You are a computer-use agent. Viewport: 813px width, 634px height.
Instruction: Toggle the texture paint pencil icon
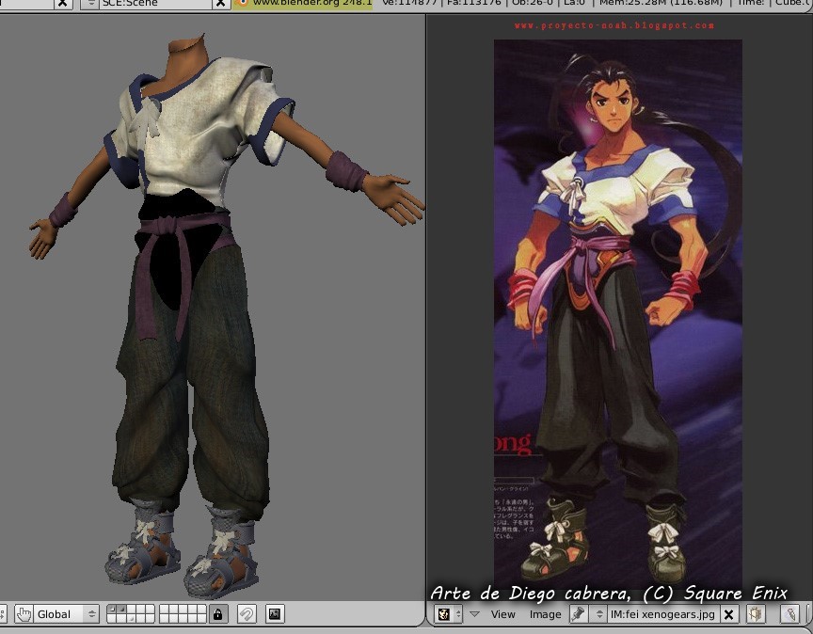coord(789,614)
